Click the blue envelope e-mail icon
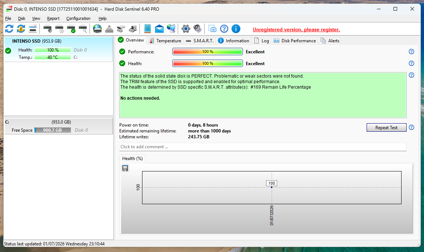Image resolution: width=424 pixels, height=252 pixels. [x=159, y=29]
